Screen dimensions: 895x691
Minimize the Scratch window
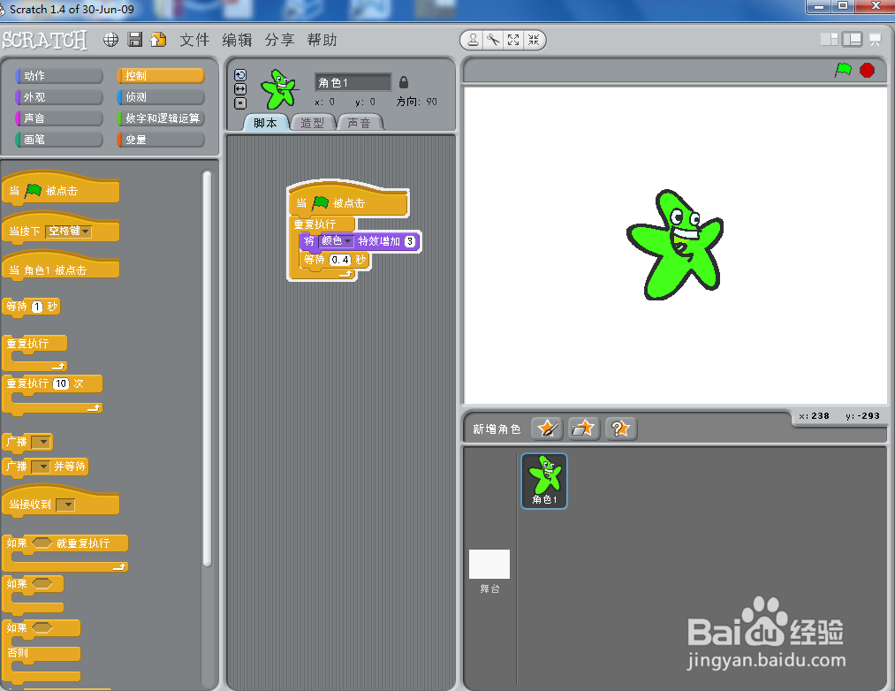pyautogui.click(x=820, y=5)
